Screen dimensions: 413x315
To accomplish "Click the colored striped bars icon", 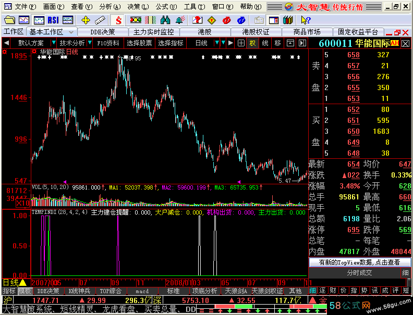I will [x=151, y=20].
